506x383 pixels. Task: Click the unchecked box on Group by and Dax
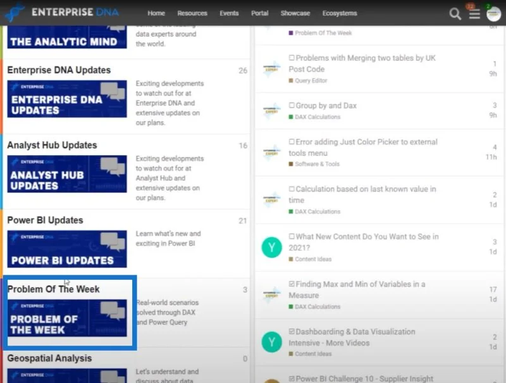[x=292, y=105]
